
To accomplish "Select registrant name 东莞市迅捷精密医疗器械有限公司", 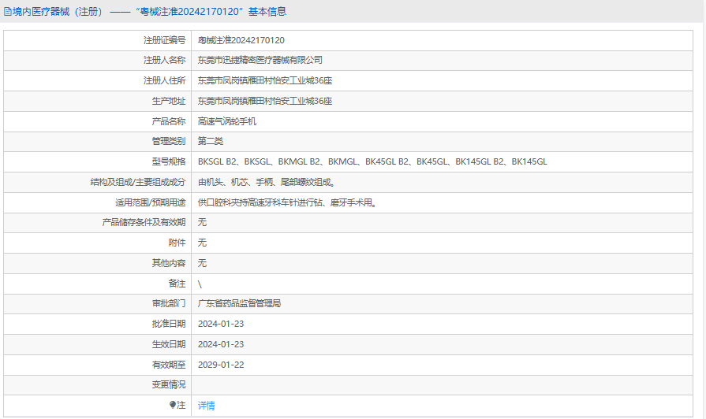I will 260,60.
